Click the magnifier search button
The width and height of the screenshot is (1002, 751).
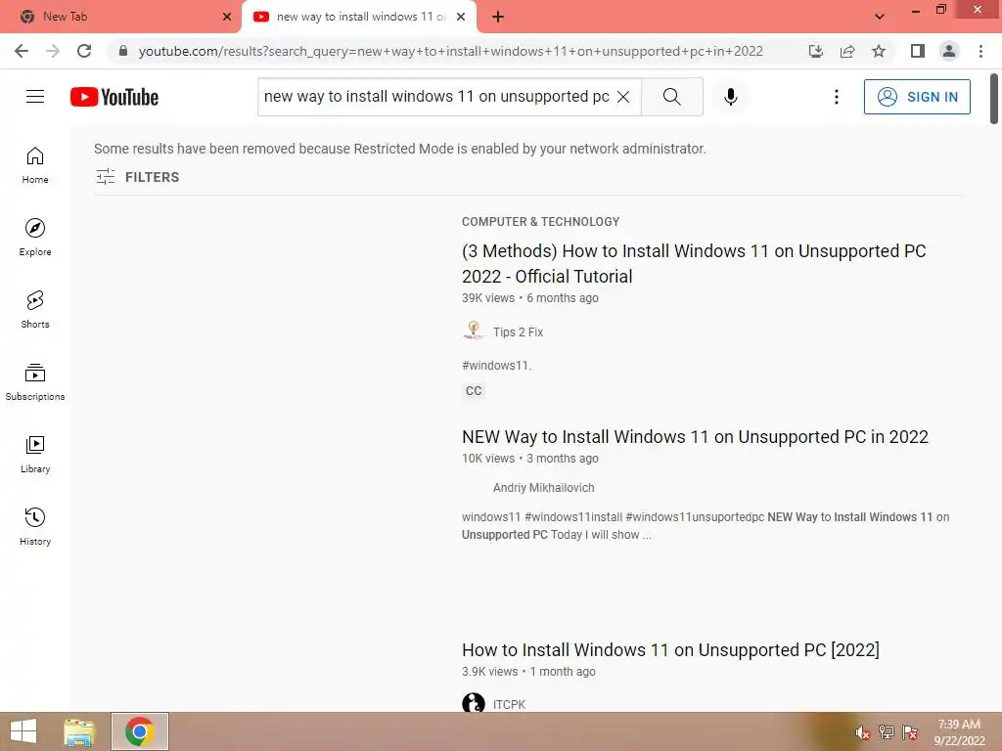tap(671, 97)
